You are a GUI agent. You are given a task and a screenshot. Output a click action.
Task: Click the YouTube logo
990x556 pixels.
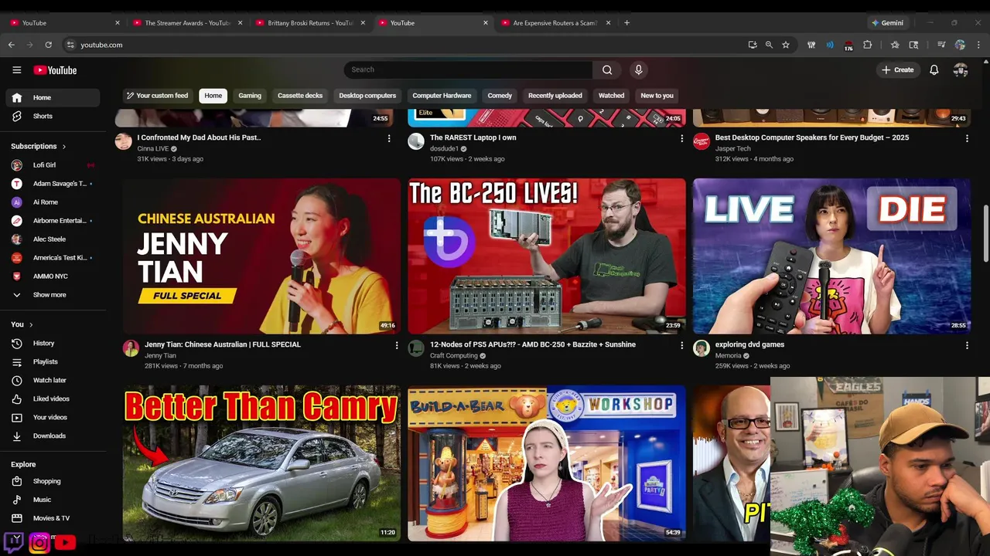coord(55,70)
